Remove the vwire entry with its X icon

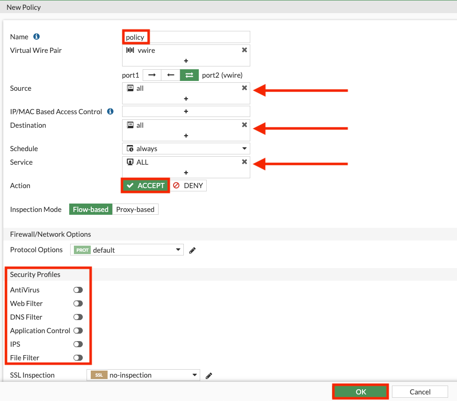tap(245, 50)
